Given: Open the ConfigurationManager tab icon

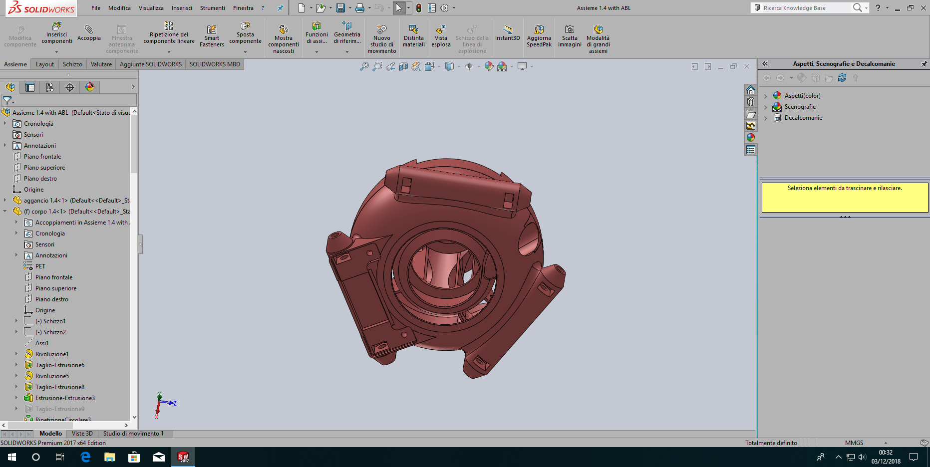Looking at the screenshot, I should click(x=50, y=87).
